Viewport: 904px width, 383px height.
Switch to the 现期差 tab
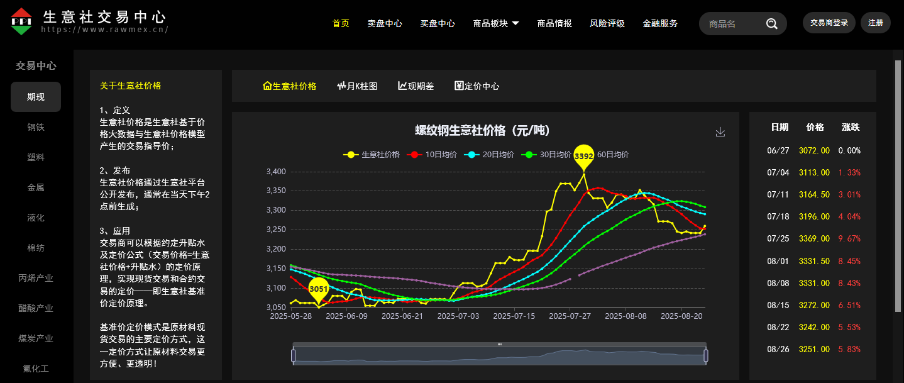pyautogui.click(x=416, y=86)
